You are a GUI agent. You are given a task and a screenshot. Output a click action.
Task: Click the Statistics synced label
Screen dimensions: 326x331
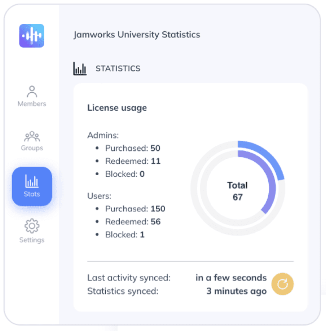123,291
